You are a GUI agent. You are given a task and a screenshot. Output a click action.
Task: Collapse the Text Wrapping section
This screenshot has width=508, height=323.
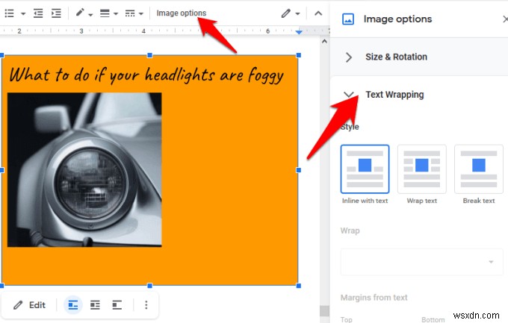click(349, 95)
